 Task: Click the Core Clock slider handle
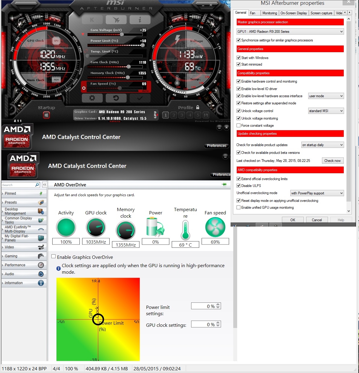[x=129, y=66]
